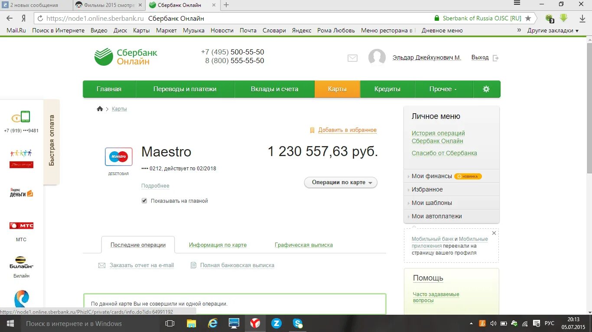The height and width of the screenshot is (332, 592).
Task: Open Часто задаваемые вопросы link
Action: 436,297
